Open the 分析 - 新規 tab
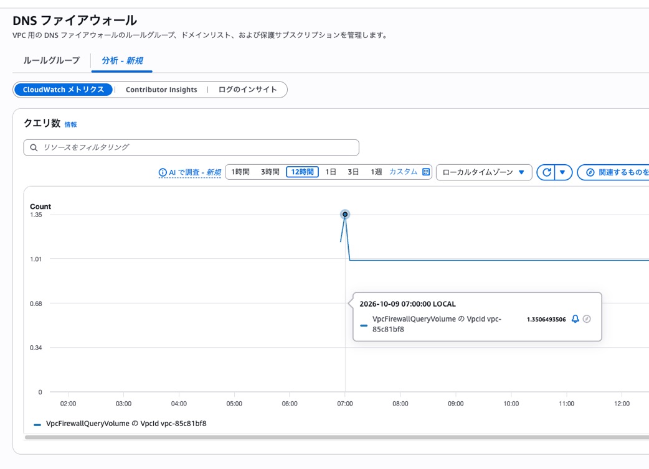 pos(122,61)
